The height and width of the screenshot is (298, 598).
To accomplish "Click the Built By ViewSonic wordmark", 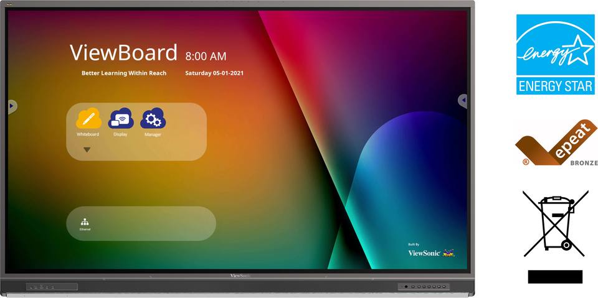I will tap(424, 253).
